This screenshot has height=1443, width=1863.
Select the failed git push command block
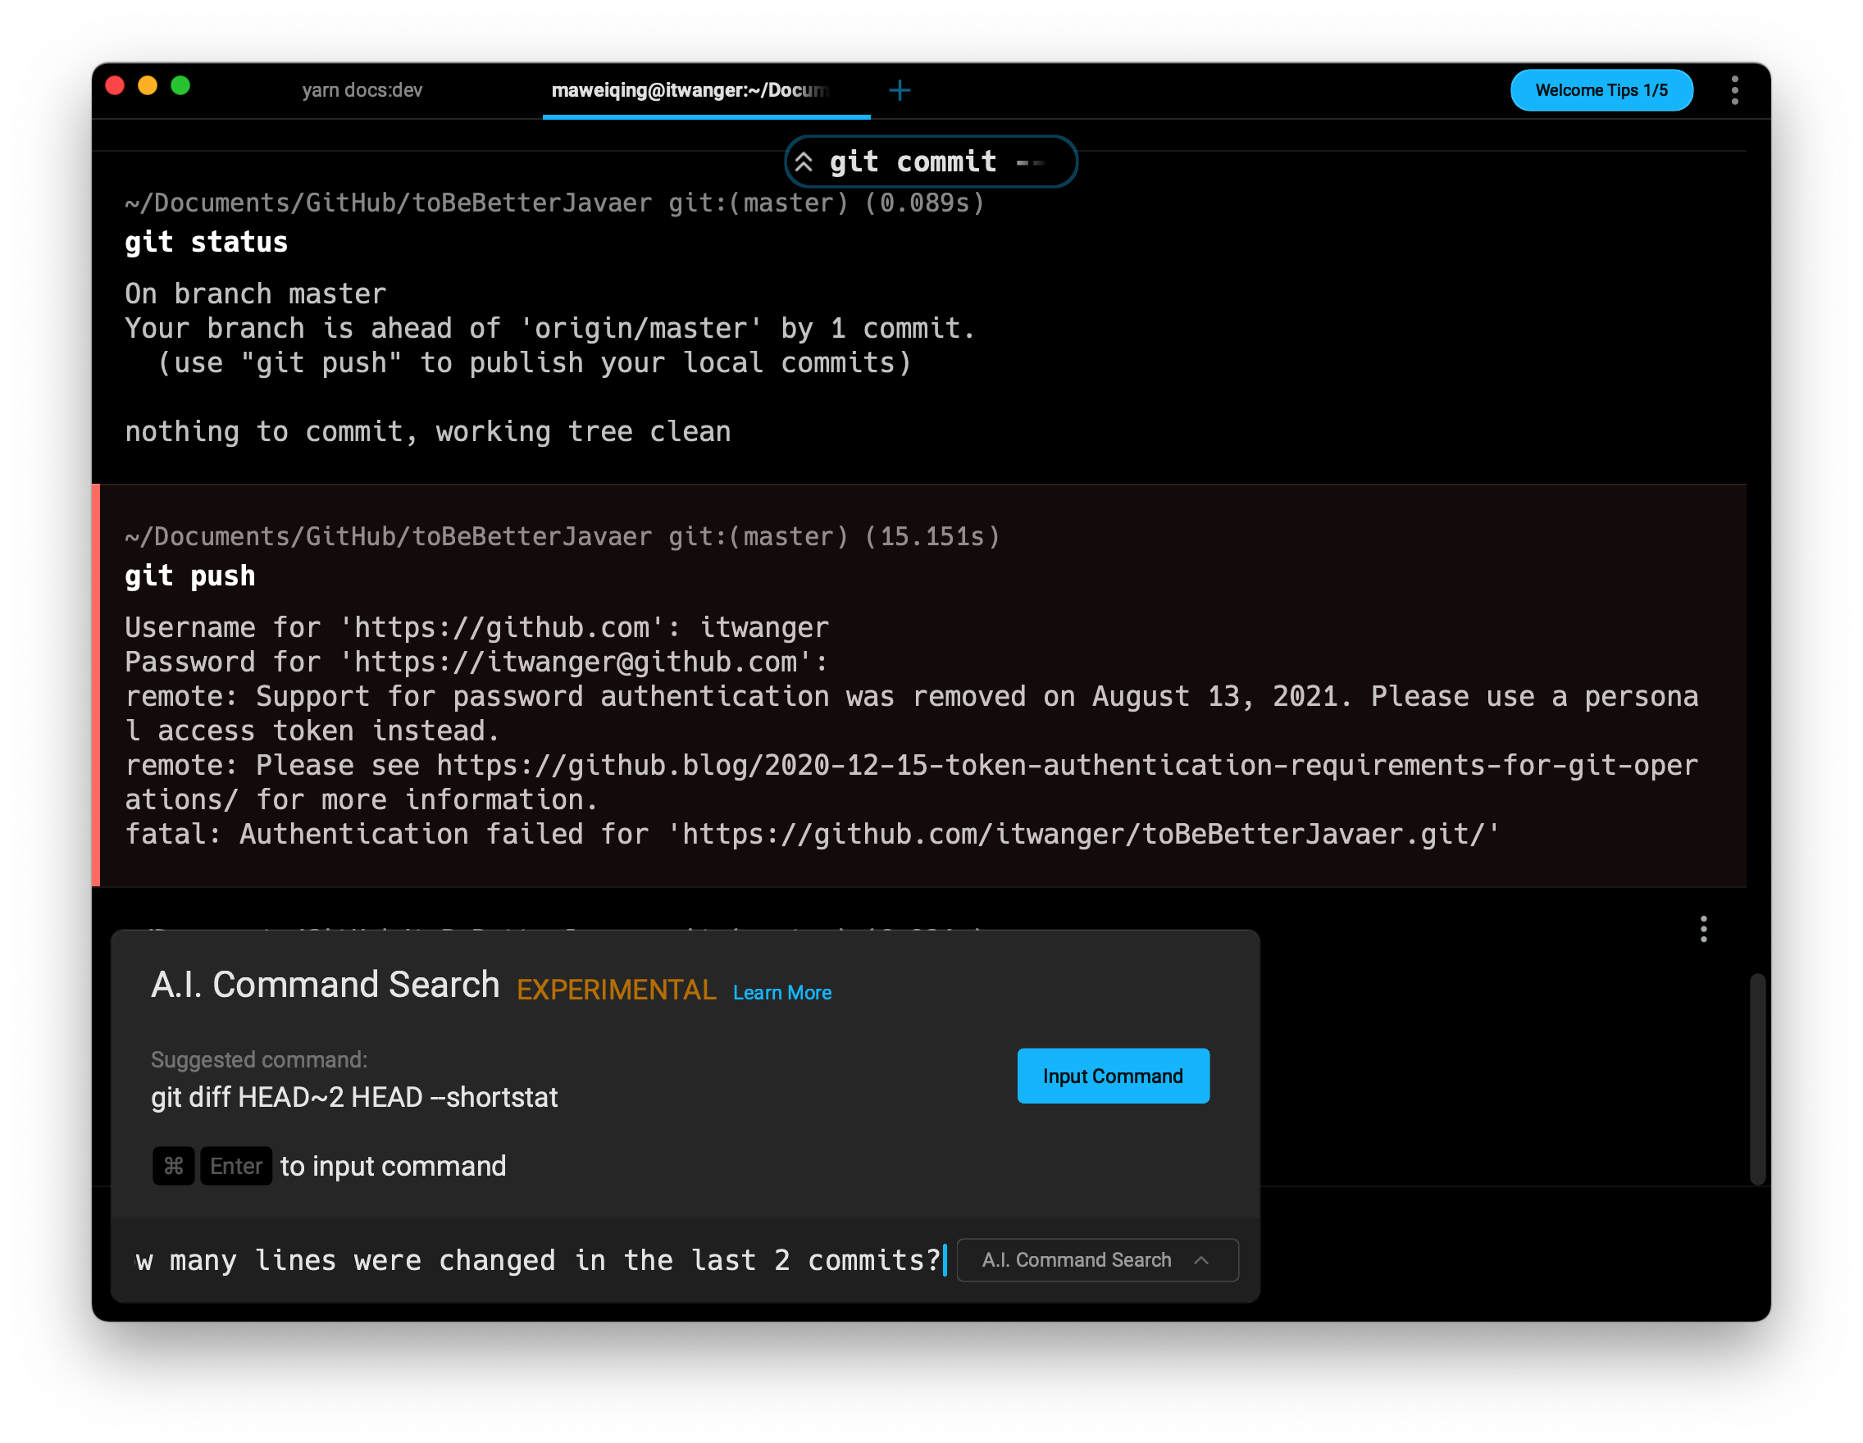[x=190, y=575]
